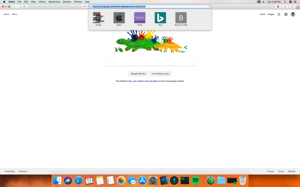
Task: Go back with Safari's back arrow
Action: click(x=14, y=7)
